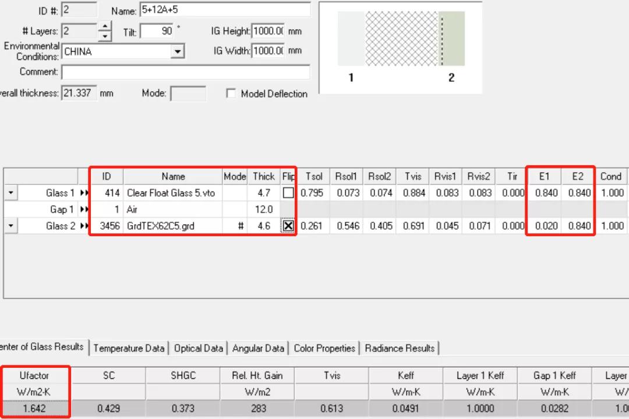Click the Tilt input field

click(156, 31)
